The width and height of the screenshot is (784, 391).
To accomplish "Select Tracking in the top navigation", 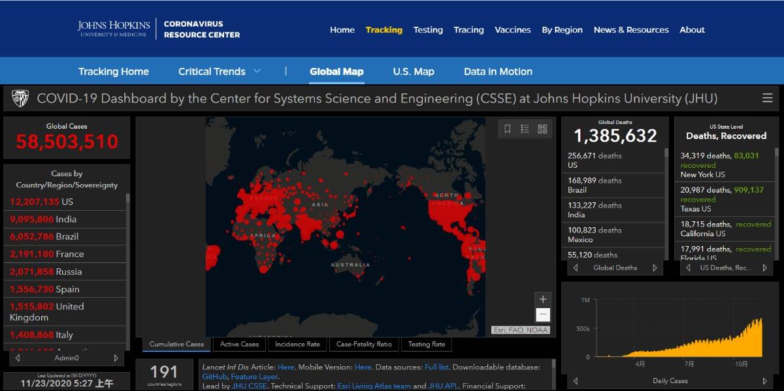I will pos(384,29).
